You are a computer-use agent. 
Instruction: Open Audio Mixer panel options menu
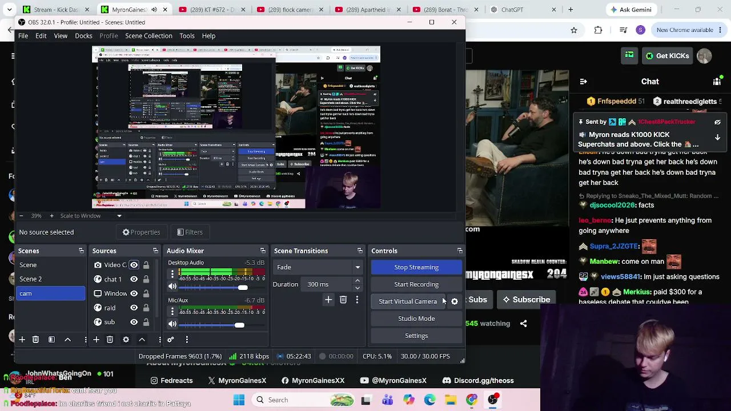187,340
